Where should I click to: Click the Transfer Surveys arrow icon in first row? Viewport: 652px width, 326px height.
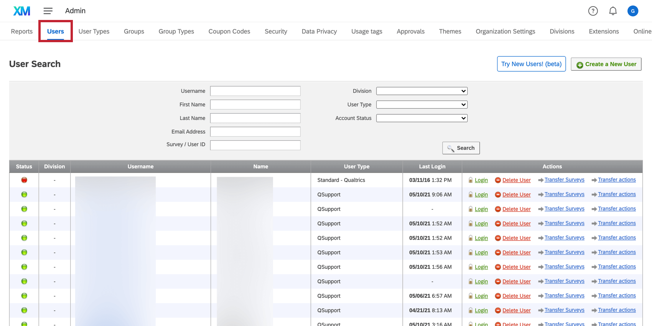point(541,180)
